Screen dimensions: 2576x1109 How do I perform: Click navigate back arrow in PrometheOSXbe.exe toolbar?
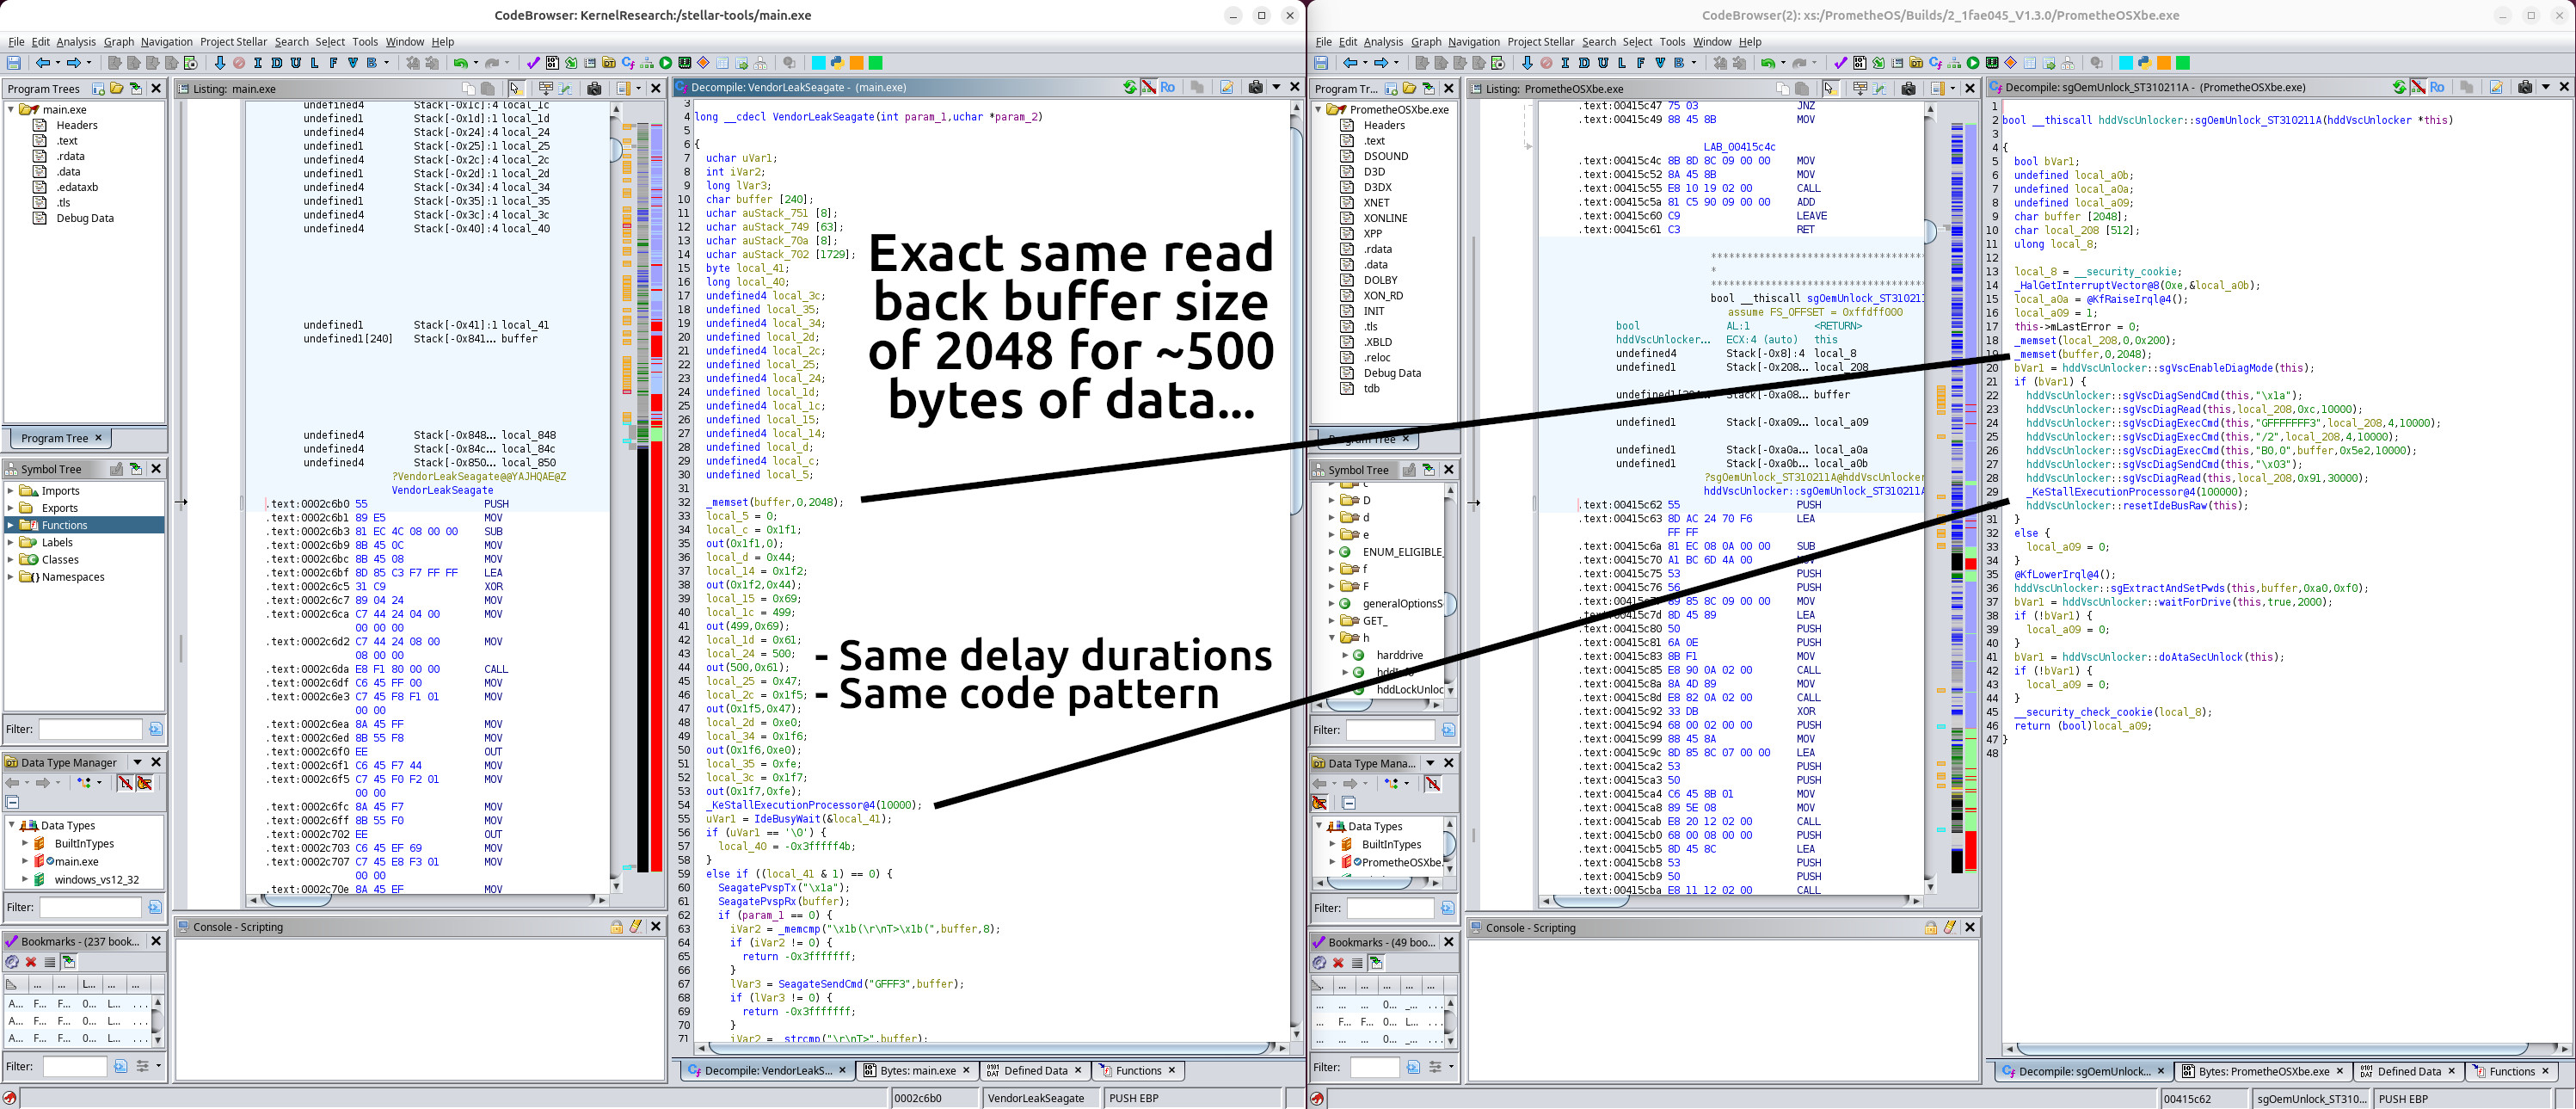pos(1350,63)
